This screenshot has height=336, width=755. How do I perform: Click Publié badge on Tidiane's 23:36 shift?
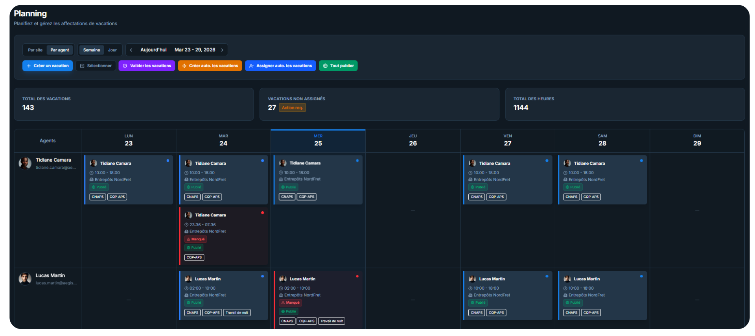[x=194, y=248]
